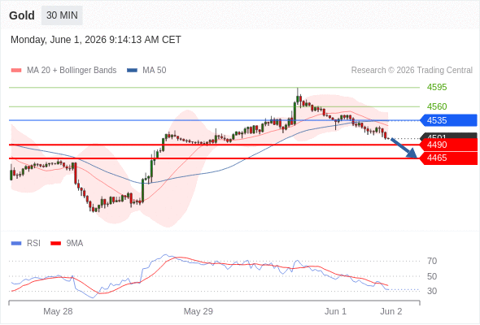This screenshot has width=480, height=325.
Task: Click the RSI legend color swatch
Action: click(16, 244)
